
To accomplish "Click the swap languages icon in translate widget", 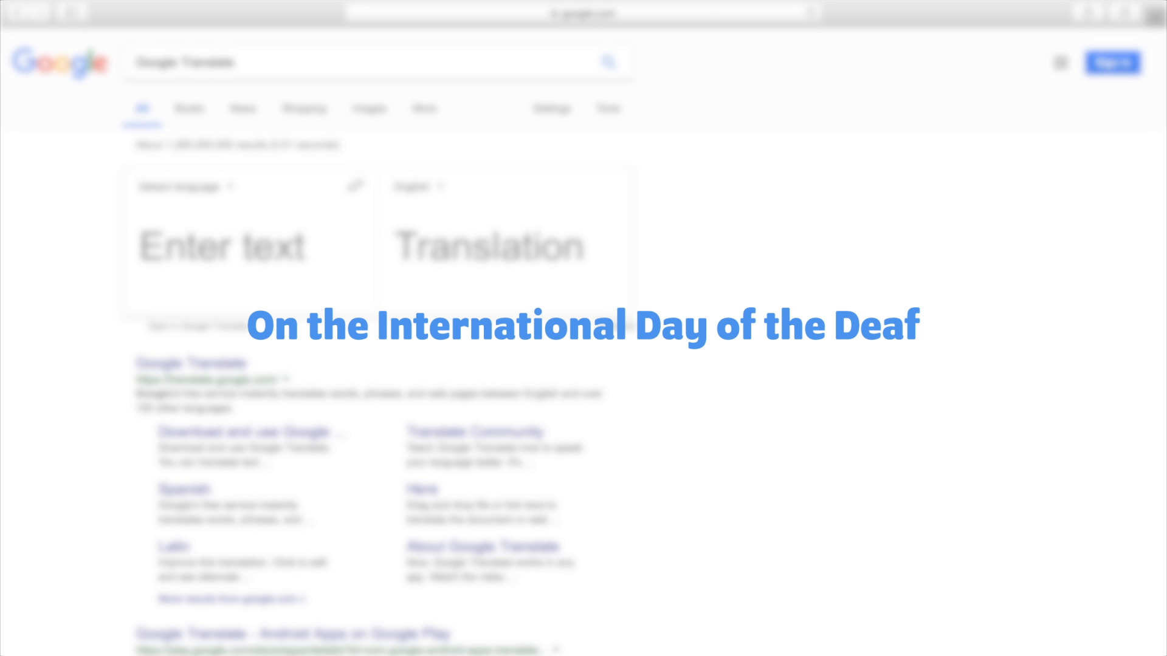I will click(355, 186).
